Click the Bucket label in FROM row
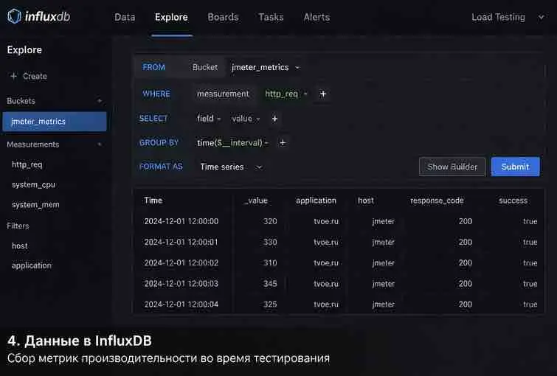This screenshot has width=557, height=376. [205, 68]
